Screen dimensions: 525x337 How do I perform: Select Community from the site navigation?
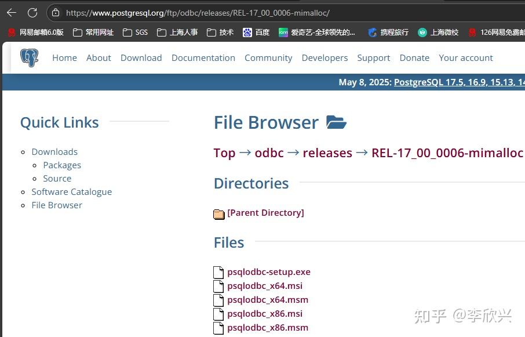click(268, 57)
